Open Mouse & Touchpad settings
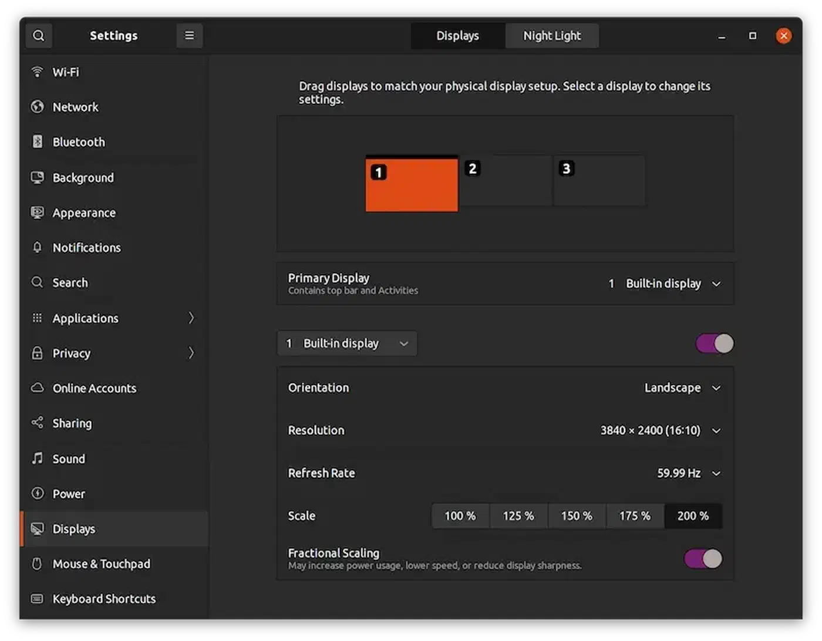The image size is (822, 641). 114,564
